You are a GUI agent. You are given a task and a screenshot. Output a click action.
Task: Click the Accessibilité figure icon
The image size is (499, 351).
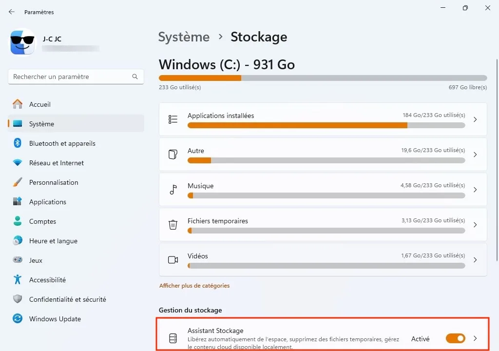click(18, 280)
